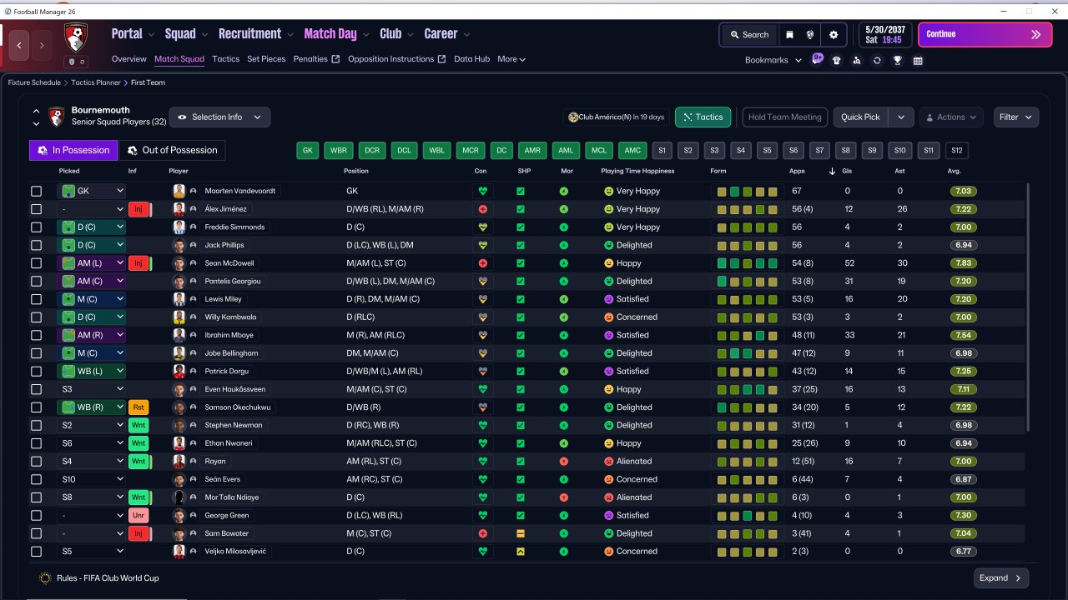Click the Search field
Image resolution: width=1068 pixels, height=600 pixels.
[x=748, y=35]
